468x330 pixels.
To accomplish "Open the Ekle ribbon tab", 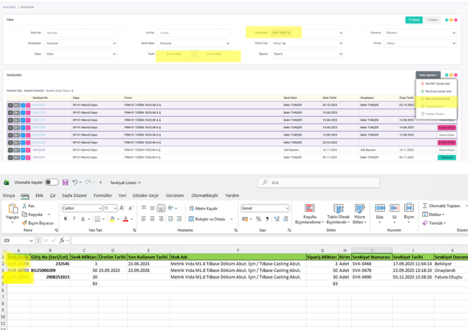I will (39, 195).
